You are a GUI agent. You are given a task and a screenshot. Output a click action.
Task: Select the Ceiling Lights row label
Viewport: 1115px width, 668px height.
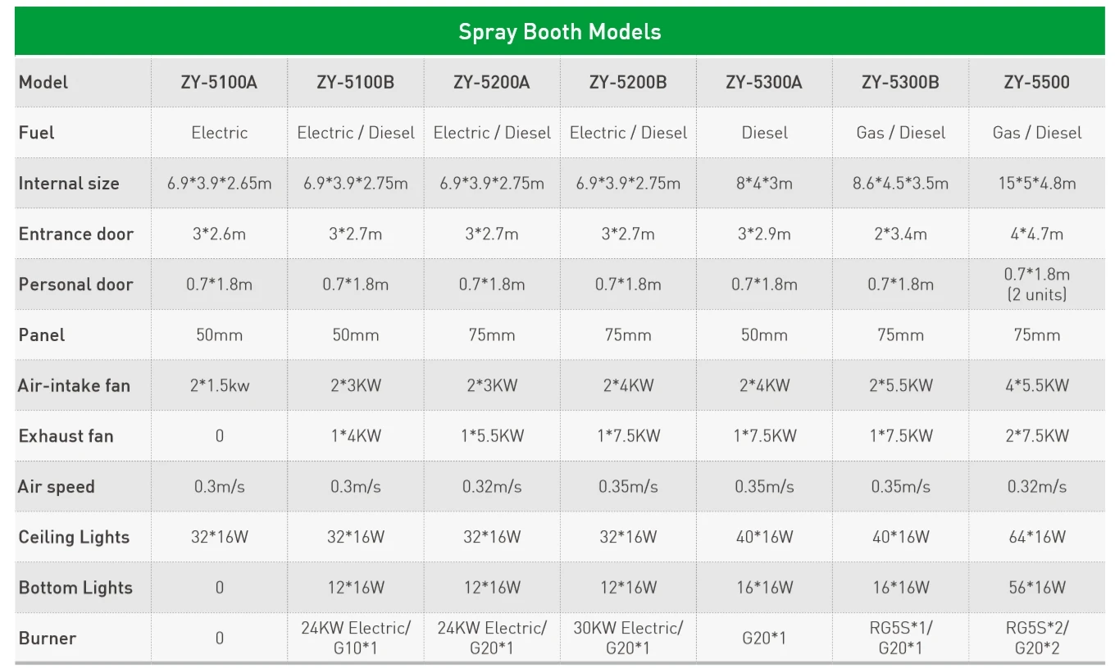point(74,537)
